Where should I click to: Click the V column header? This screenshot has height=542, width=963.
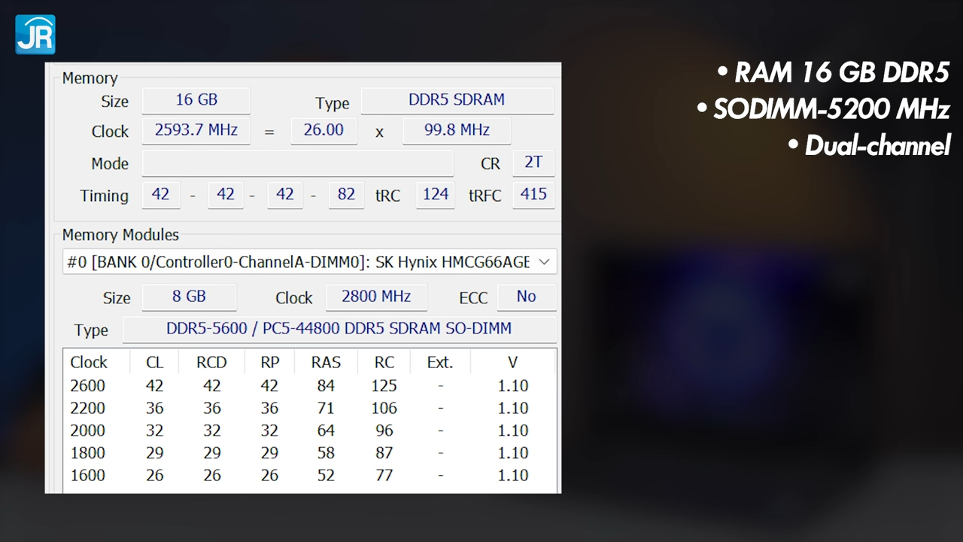[x=512, y=362]
